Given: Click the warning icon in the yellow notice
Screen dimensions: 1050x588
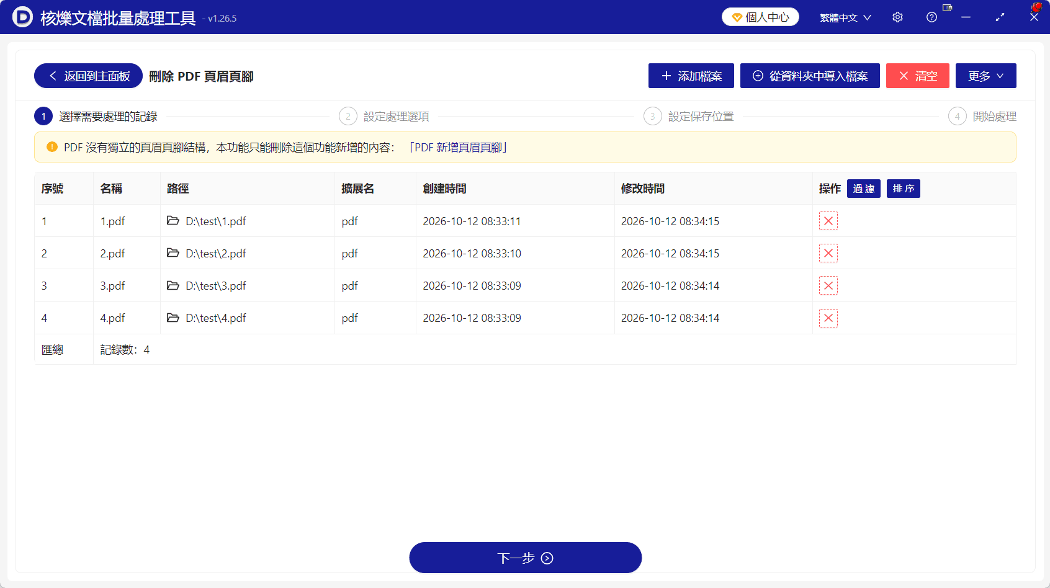Looking at the screenshot, I should (x=52, y=147).
